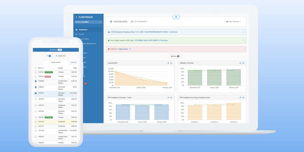Open the FLEET CUSTOMER selector dropdown
Viewport: 304px width, 152px height.
(x=88, y=22)
